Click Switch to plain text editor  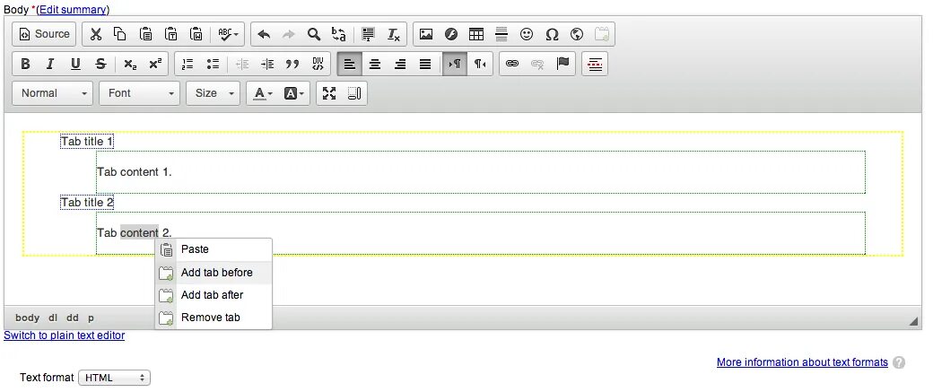coord(65,335)
